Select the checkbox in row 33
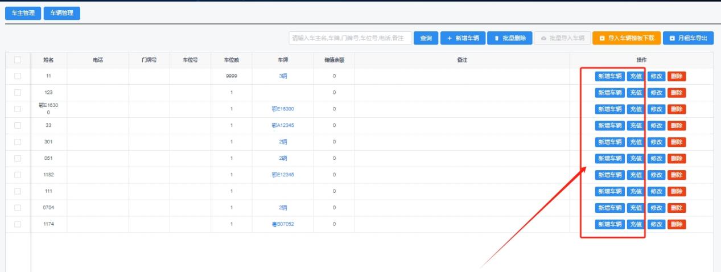Image resolution: width=721 pixels, height=272 pixels. [x=18, y=125]
